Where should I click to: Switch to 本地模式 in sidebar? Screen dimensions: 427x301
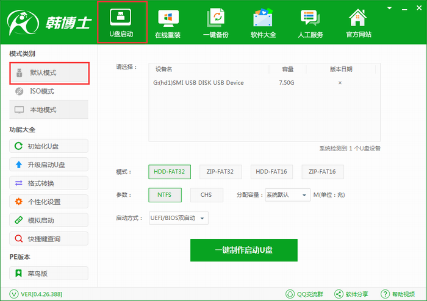[x=49, y=110]
